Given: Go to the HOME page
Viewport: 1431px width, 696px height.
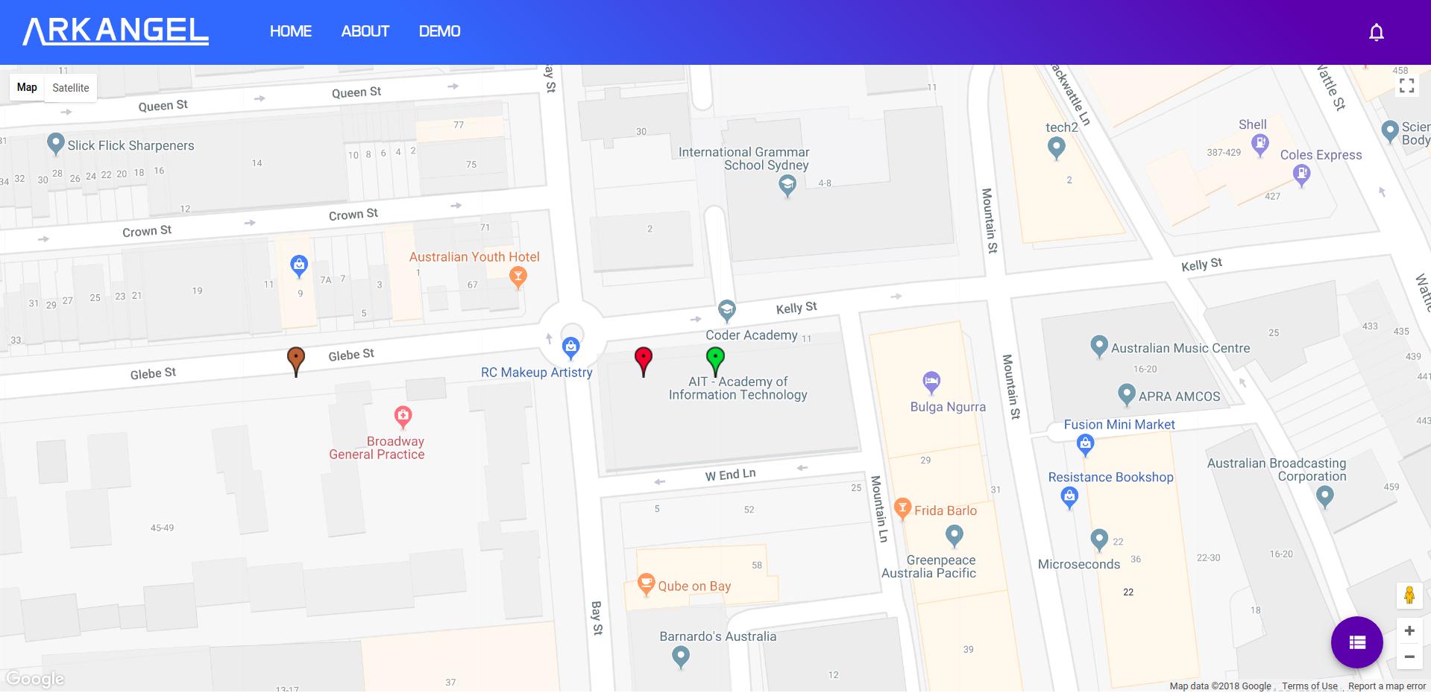Looking at the screenshot, I should (291, 31).
